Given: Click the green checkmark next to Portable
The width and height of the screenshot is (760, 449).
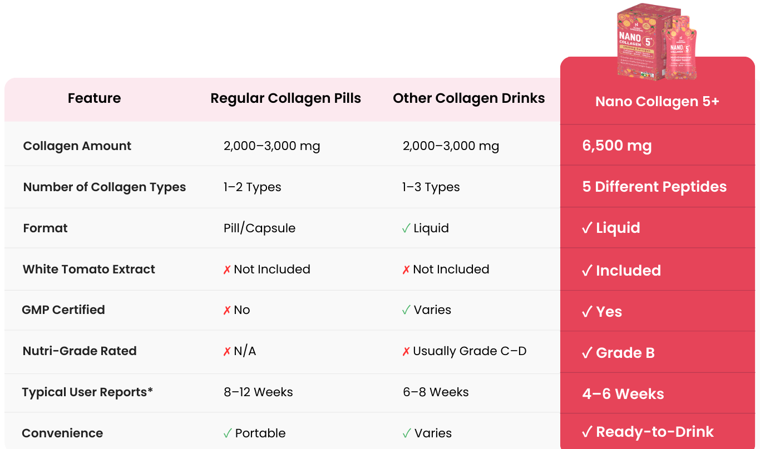Looking at the screenshot, I should click(x=228, y=433).
